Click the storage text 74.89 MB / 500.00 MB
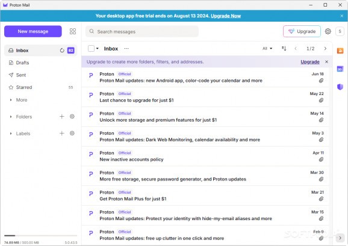Viewport: 348px width, 246px height. [x=22, y=242]
